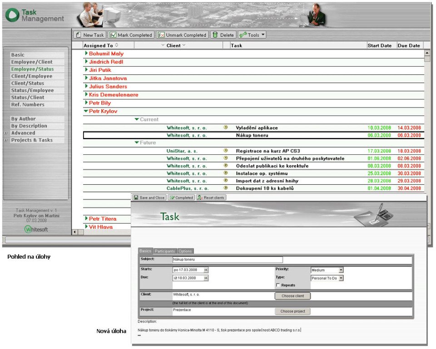Open the Starts date calendar picker
Screen dimensions: 436x349
(205, 270)
